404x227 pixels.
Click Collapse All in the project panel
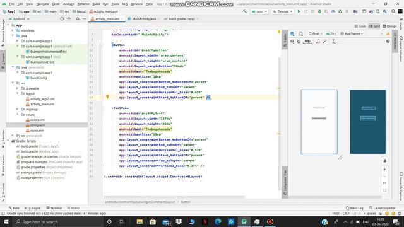click(69, 19)
